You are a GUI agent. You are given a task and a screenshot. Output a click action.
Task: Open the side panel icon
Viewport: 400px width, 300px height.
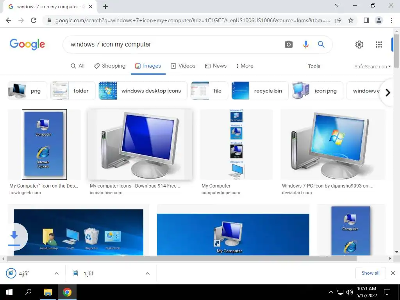click(366, 20)
